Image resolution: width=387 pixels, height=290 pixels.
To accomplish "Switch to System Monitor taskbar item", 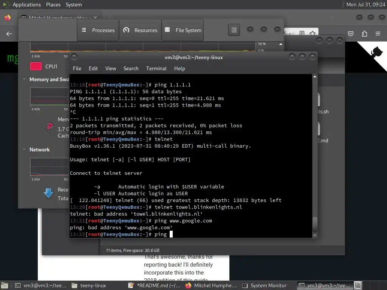I will click(265, 285).
